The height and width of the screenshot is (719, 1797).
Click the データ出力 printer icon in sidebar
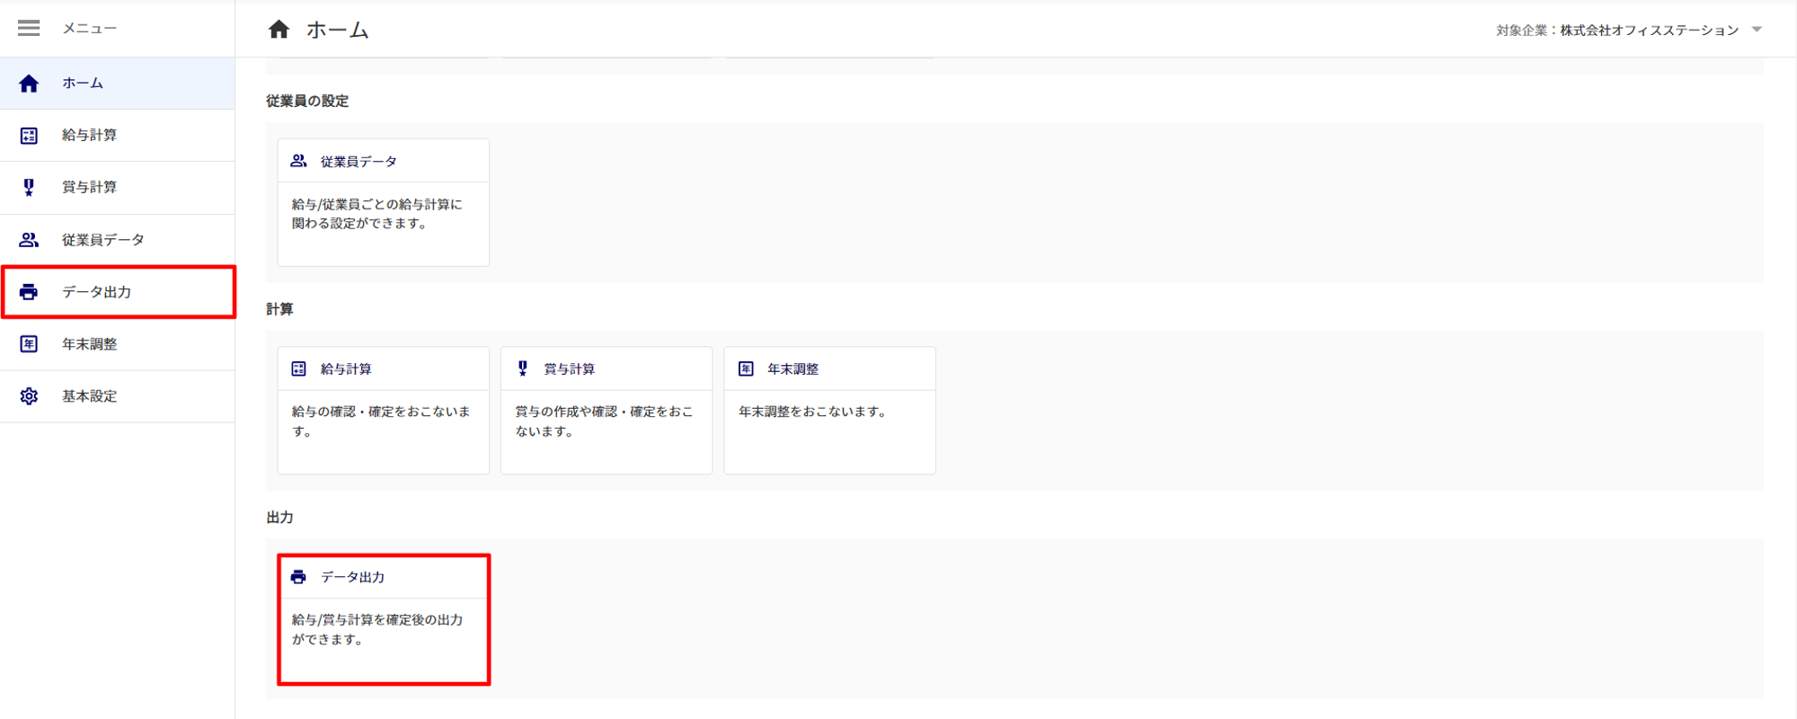click(x=29, y=292)
